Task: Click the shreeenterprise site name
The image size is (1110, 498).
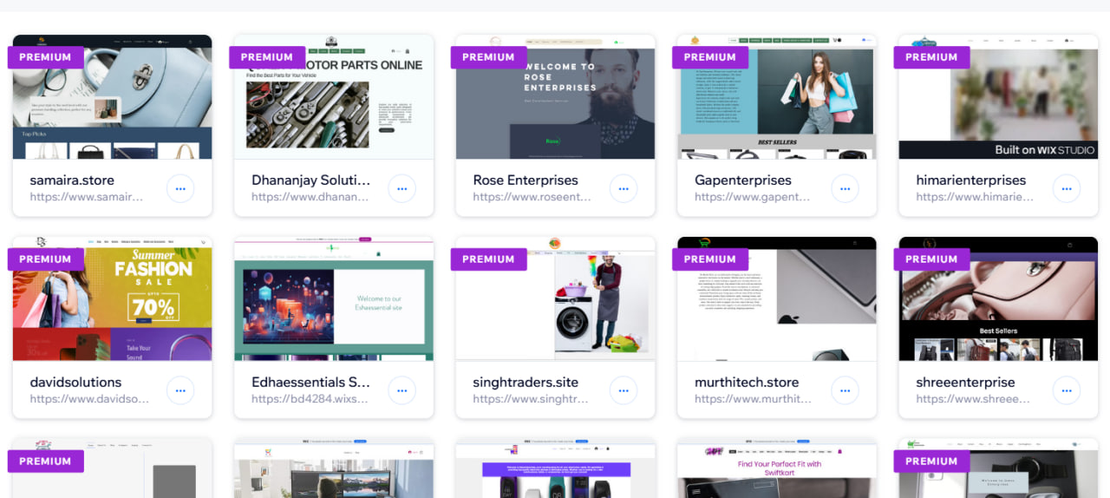Action: pyautogui.click(x=966, y=383)
